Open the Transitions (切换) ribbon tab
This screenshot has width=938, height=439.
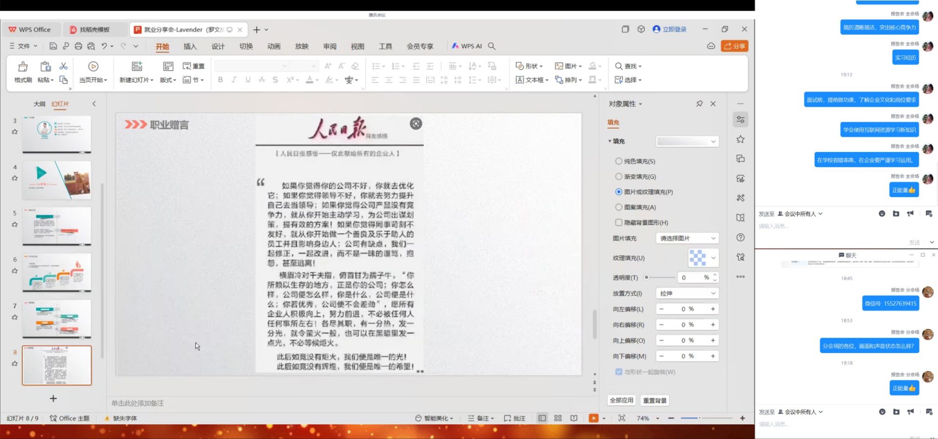coord(246,46)
